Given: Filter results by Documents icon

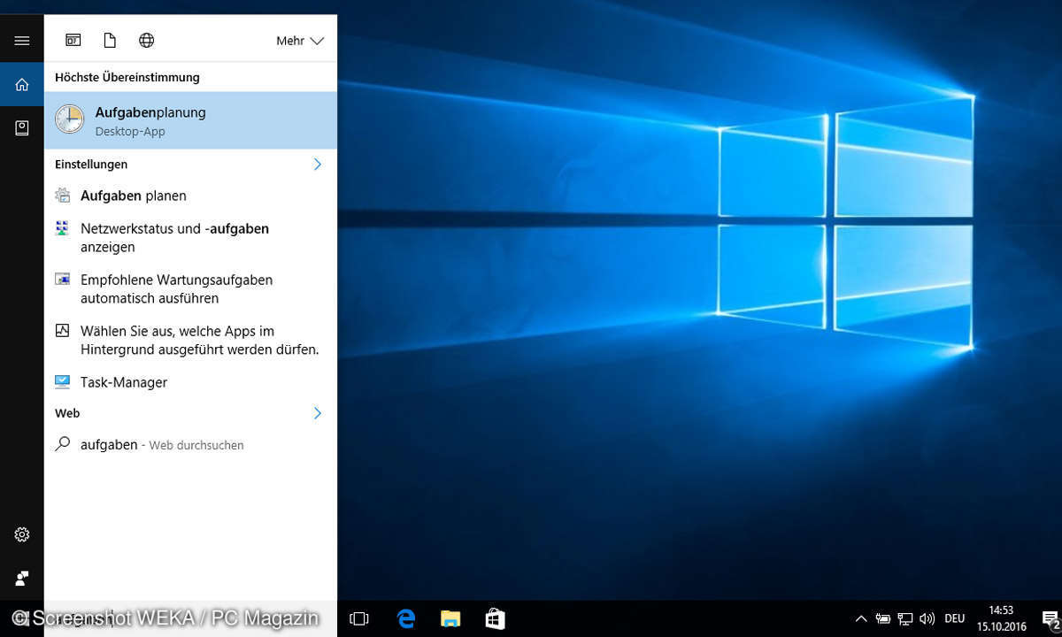Looking at the screenshot, I should (x=110, y=40).
